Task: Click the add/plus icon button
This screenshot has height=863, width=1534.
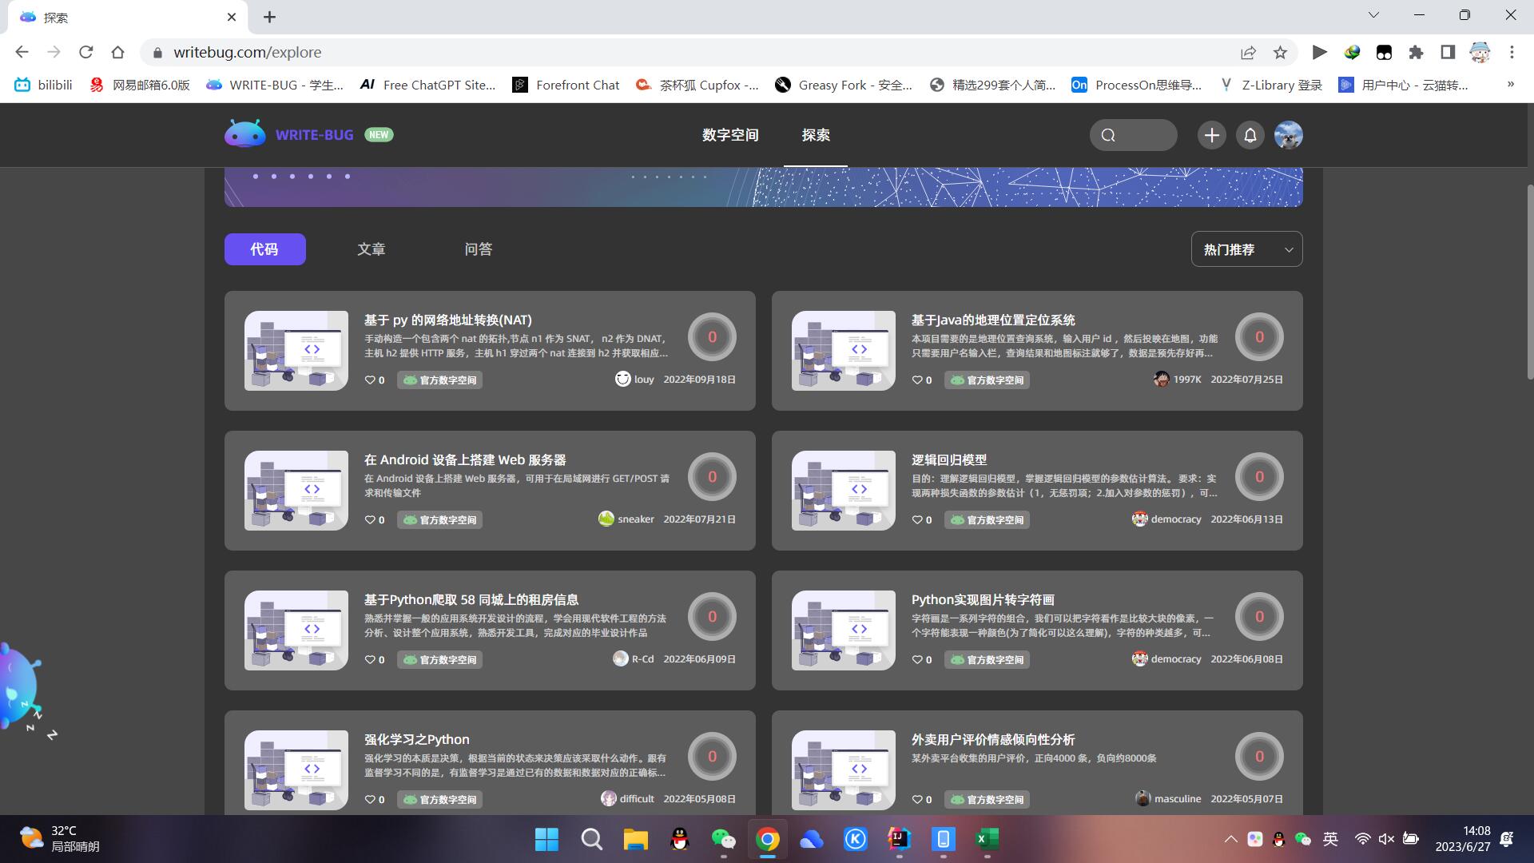Action: pyautogui.click(x=1211, y=135)
